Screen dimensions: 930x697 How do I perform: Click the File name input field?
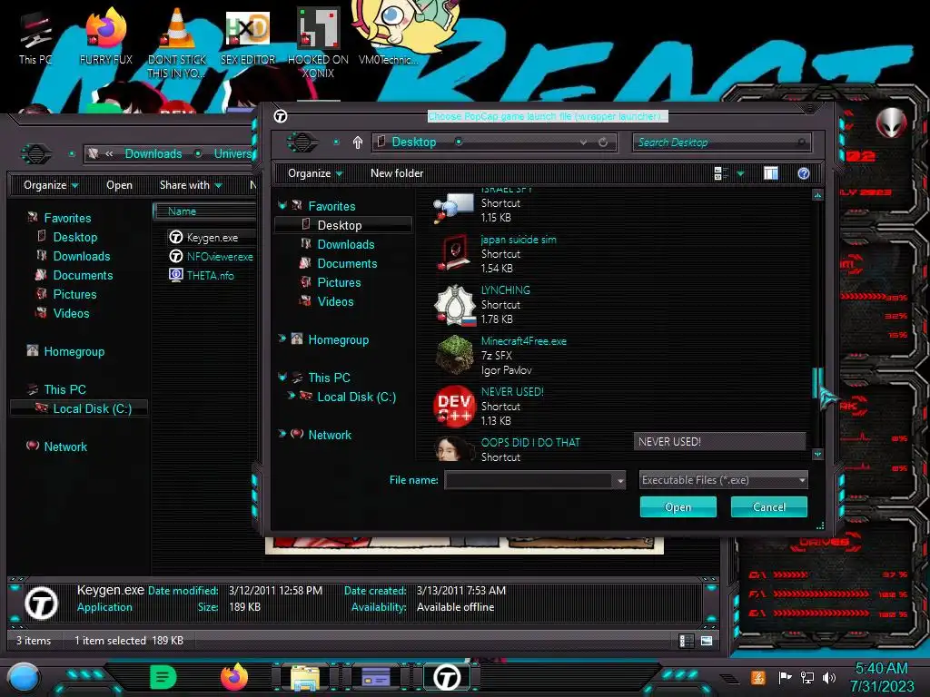click(x=529, y=480)
